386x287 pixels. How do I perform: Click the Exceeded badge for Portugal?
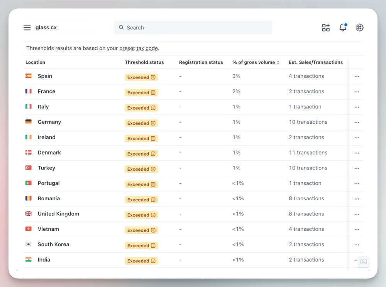click(141, 185)
